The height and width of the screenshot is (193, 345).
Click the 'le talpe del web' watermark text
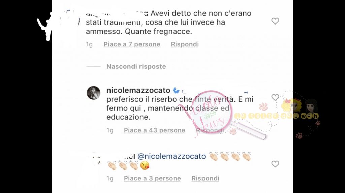click(276, 116)
